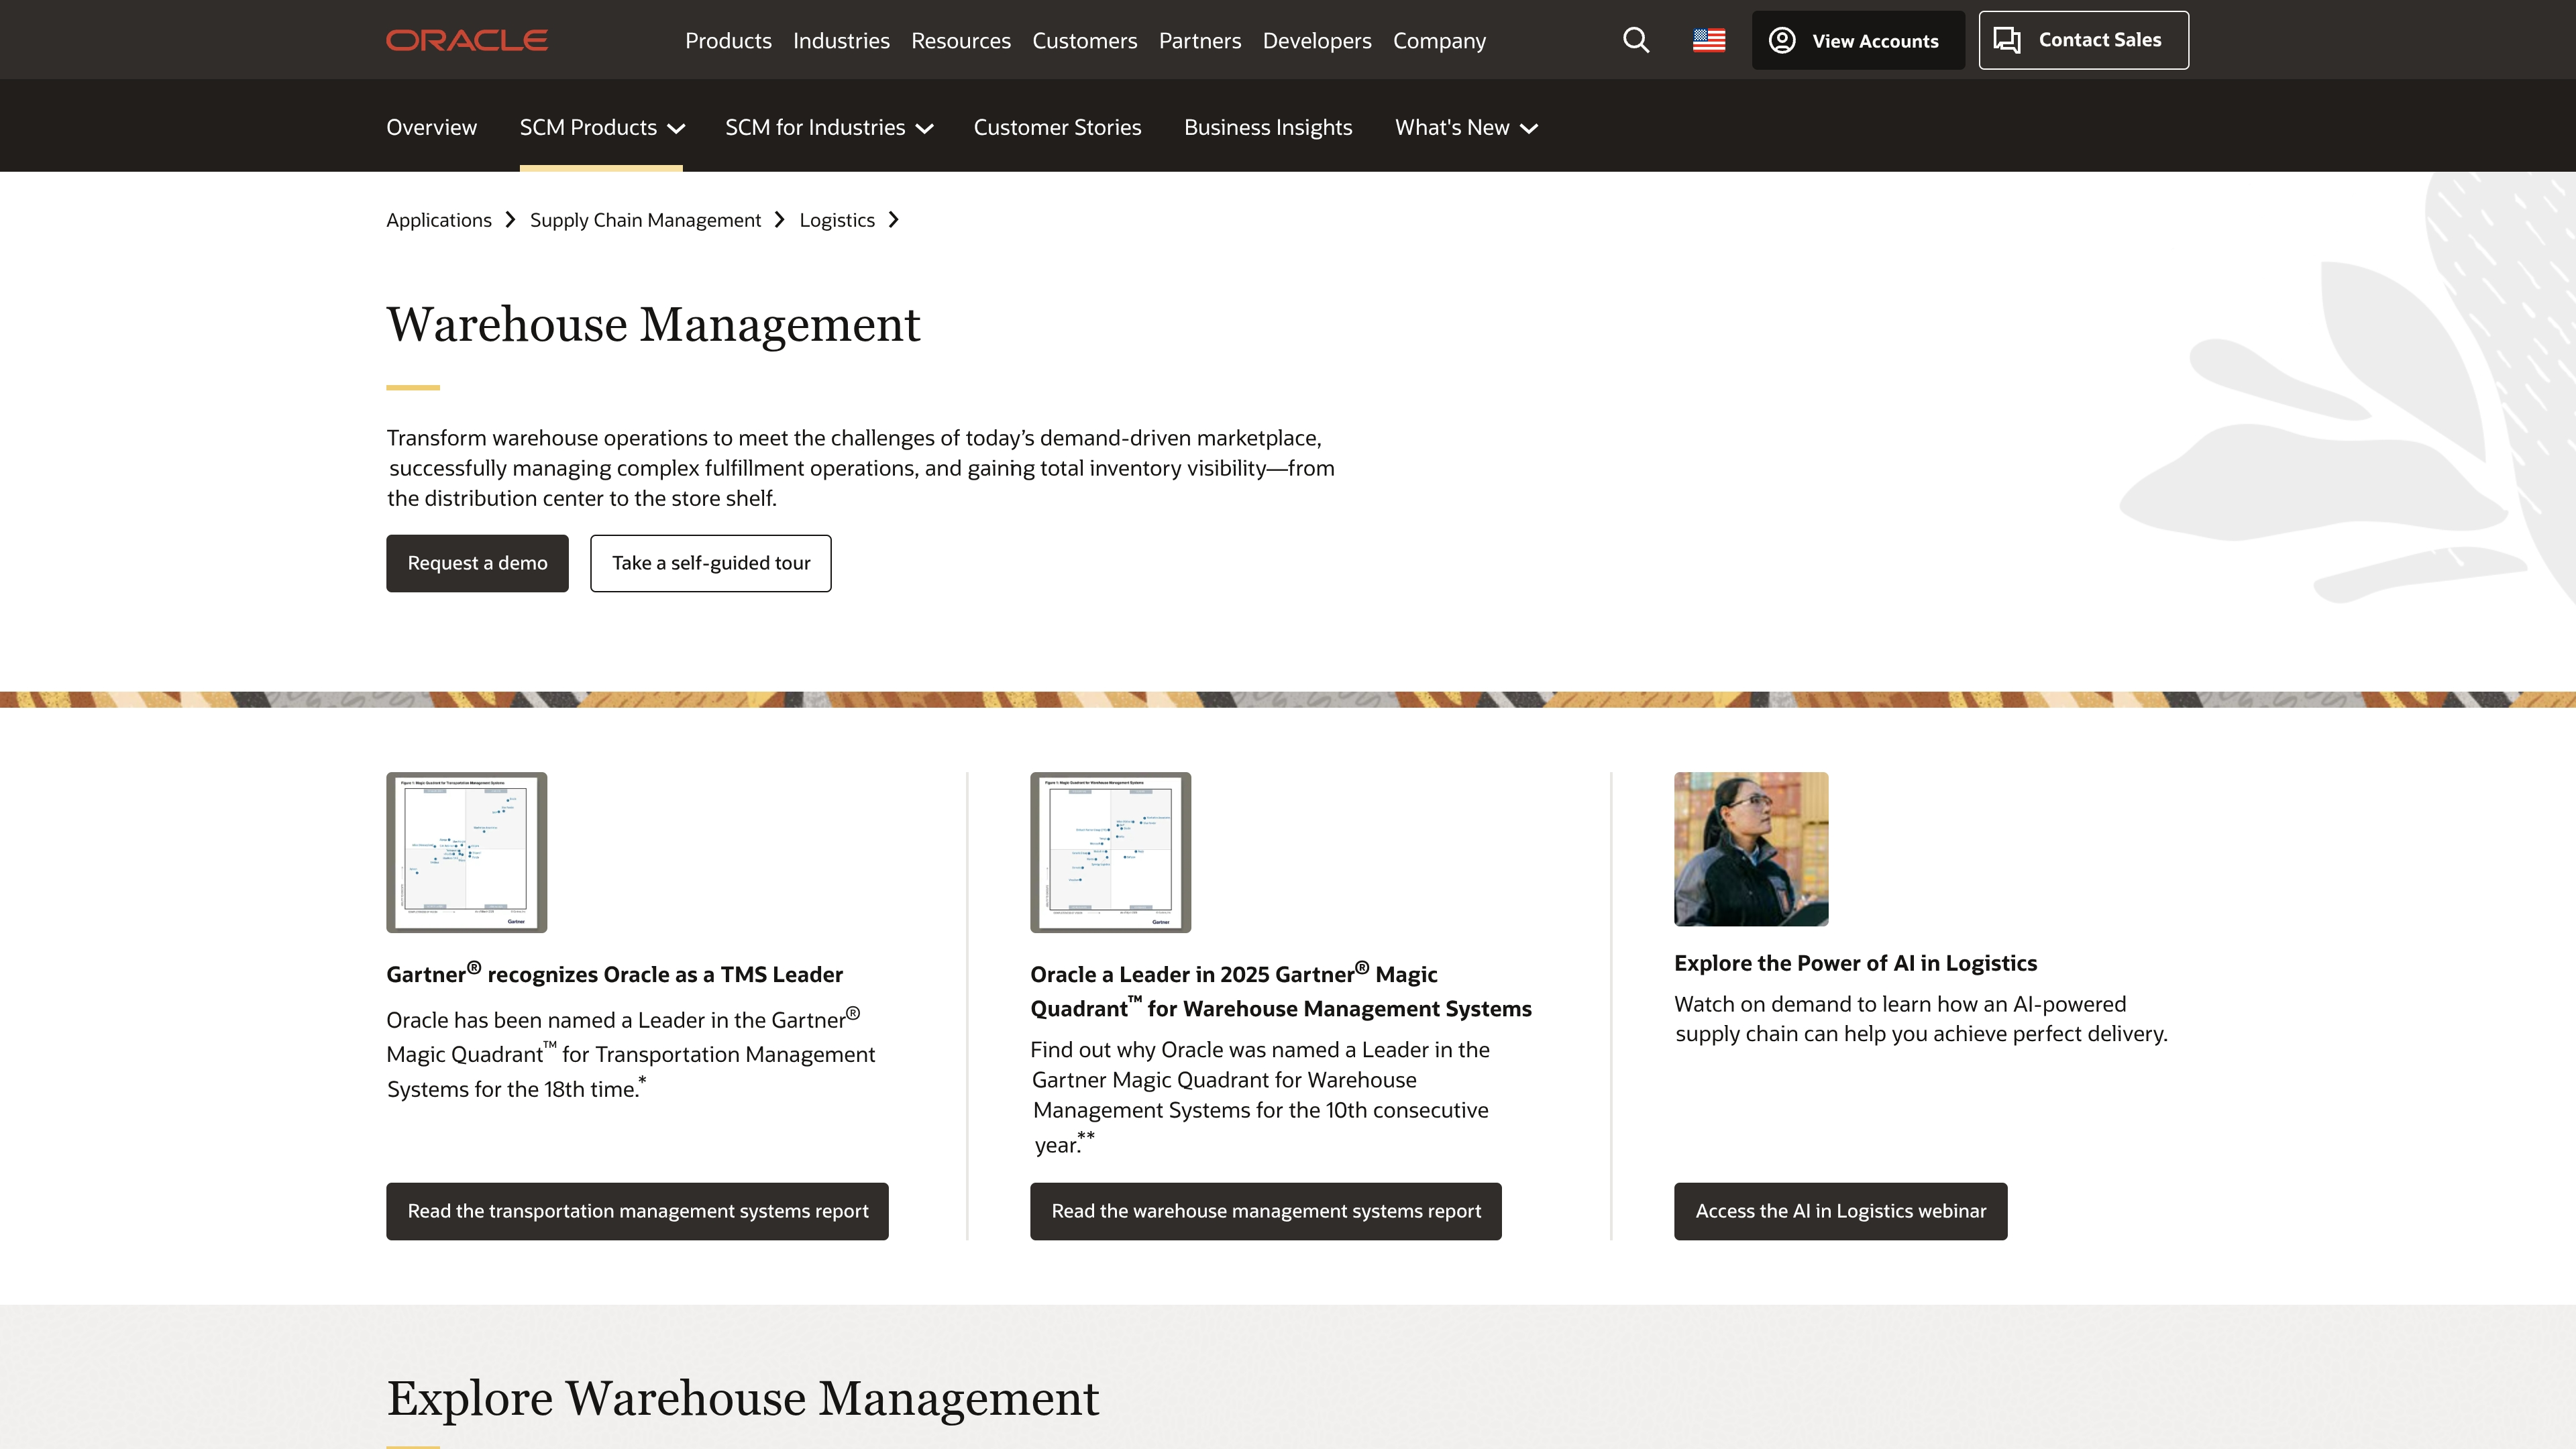Viewport: 2576px width, 1449px height.
Task: Open the Products menu
Action: 728,41
